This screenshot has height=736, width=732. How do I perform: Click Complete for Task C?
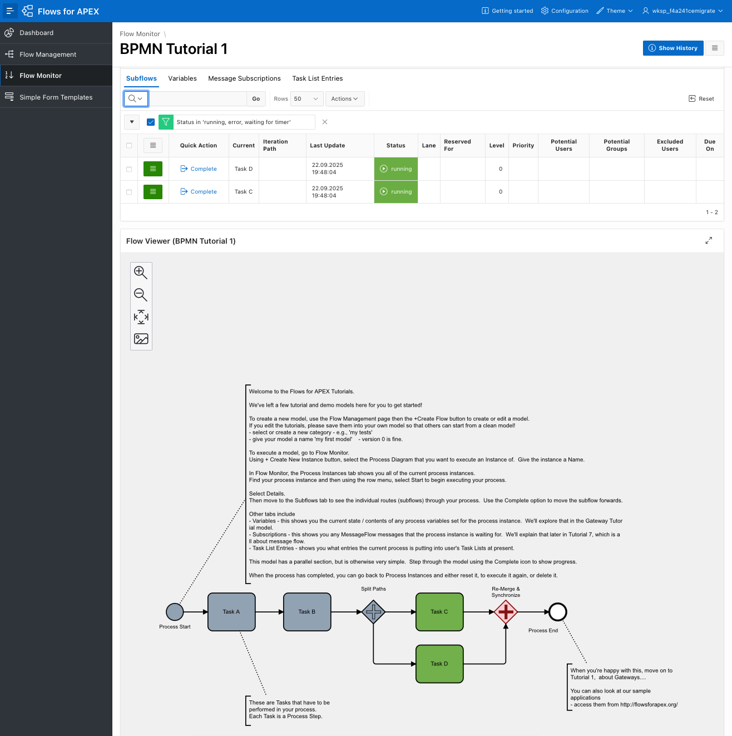click(x=199, y=192)
